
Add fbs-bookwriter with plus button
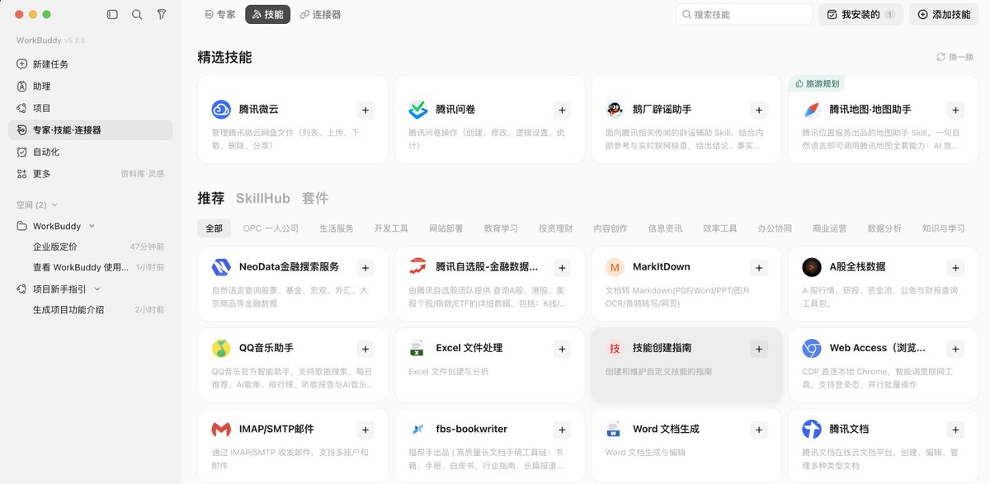pos(562,430)
